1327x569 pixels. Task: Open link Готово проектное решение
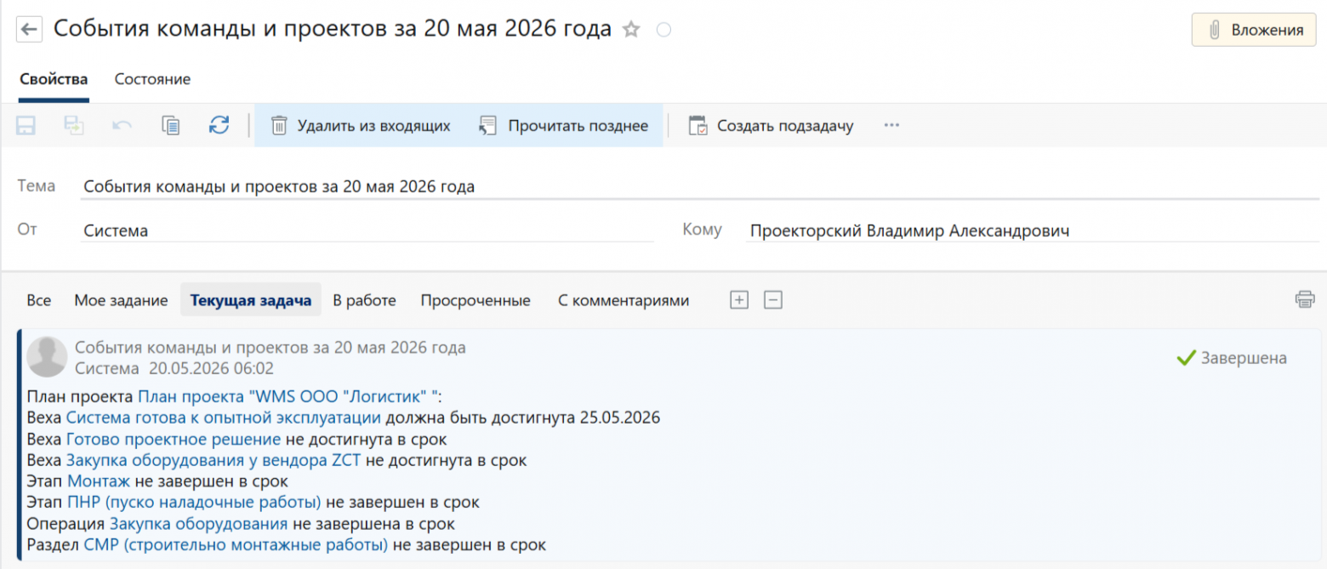pyautogui.click(x=174, y=439)
